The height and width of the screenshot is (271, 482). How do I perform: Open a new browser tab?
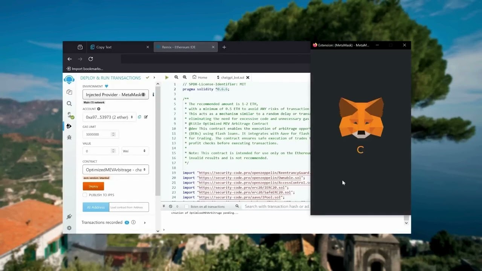[x=224, y=47]
